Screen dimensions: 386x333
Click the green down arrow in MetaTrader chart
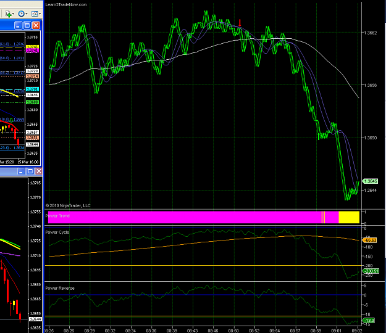coord(11,120)
